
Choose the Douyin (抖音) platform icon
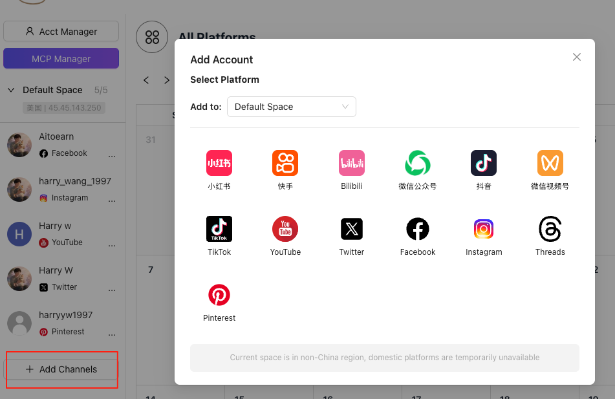(484, 163)
